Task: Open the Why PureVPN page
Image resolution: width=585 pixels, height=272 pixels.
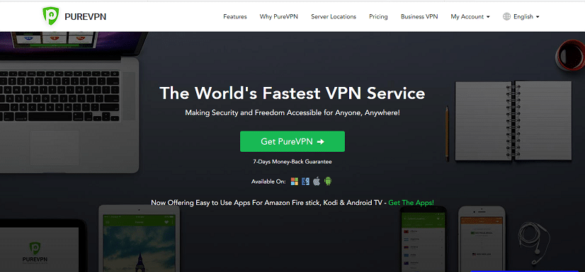Action: point(279,17)
